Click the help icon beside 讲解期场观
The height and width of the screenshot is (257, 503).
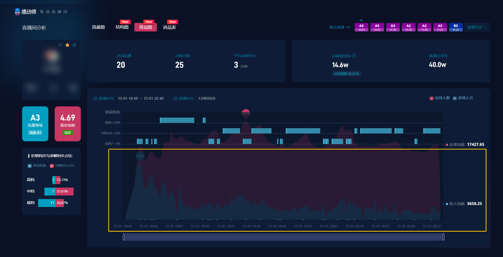point(354,56)
